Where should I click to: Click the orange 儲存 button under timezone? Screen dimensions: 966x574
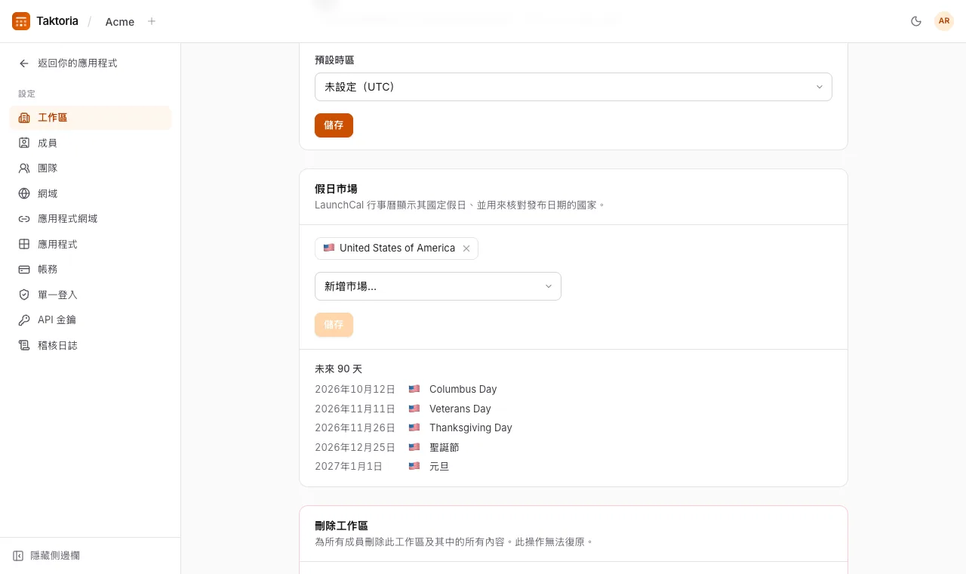point(334,125)
